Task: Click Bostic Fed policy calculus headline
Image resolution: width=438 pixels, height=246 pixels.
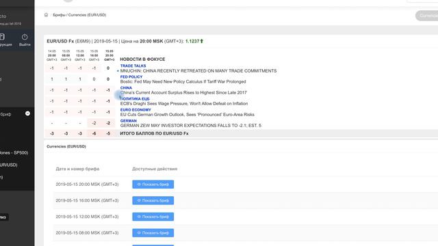Action: pyautogui.click(x=183, y=82)
